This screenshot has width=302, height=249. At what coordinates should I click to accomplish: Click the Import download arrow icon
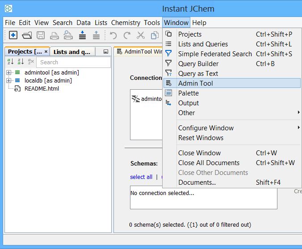tap(82, 35)
